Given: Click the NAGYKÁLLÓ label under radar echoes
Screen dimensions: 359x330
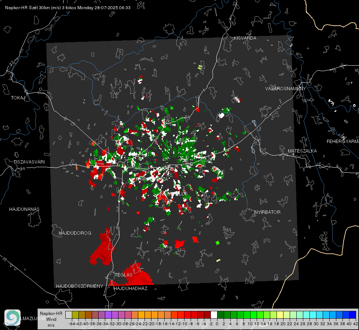Looking at the screenshot, I should pyautogui.click(x=173, y=194).
